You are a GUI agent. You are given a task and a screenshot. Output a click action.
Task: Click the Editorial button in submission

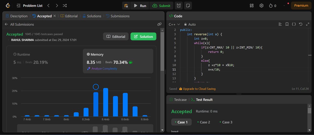coord(116,37)
